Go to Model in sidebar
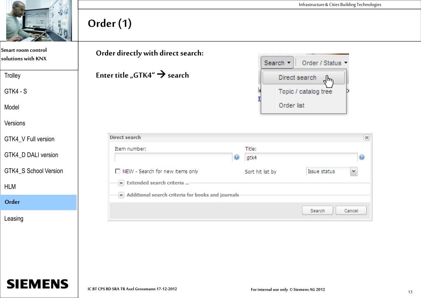Viewport: 421px width, 298px height. click(x=12, y=107)
